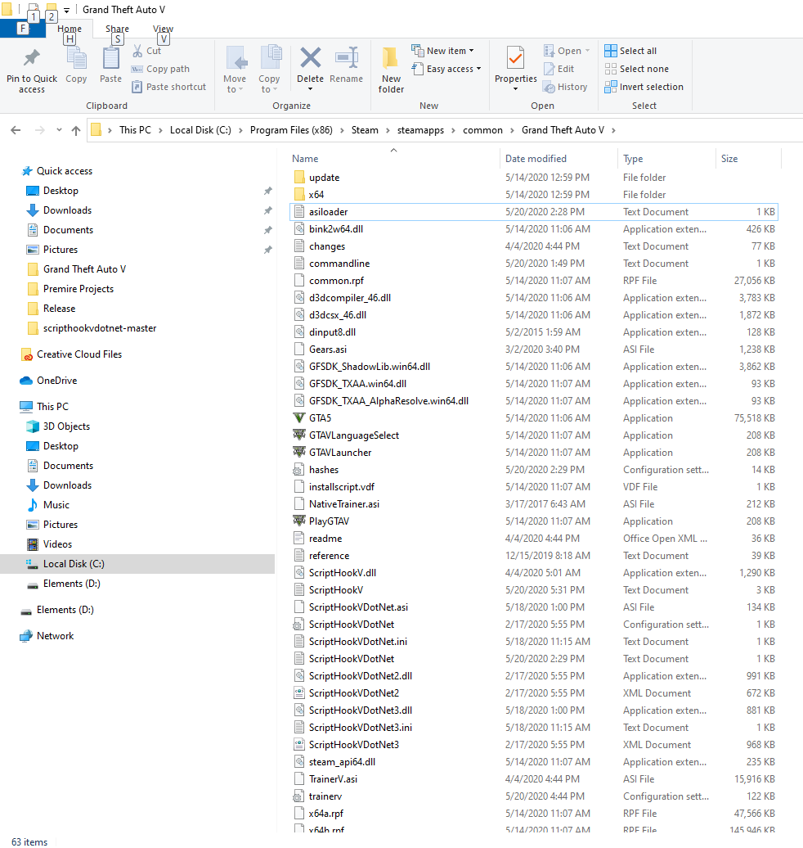Switch to the Share ribbon tab
Screen dimensions: 803x848
[x=117, y=29]
